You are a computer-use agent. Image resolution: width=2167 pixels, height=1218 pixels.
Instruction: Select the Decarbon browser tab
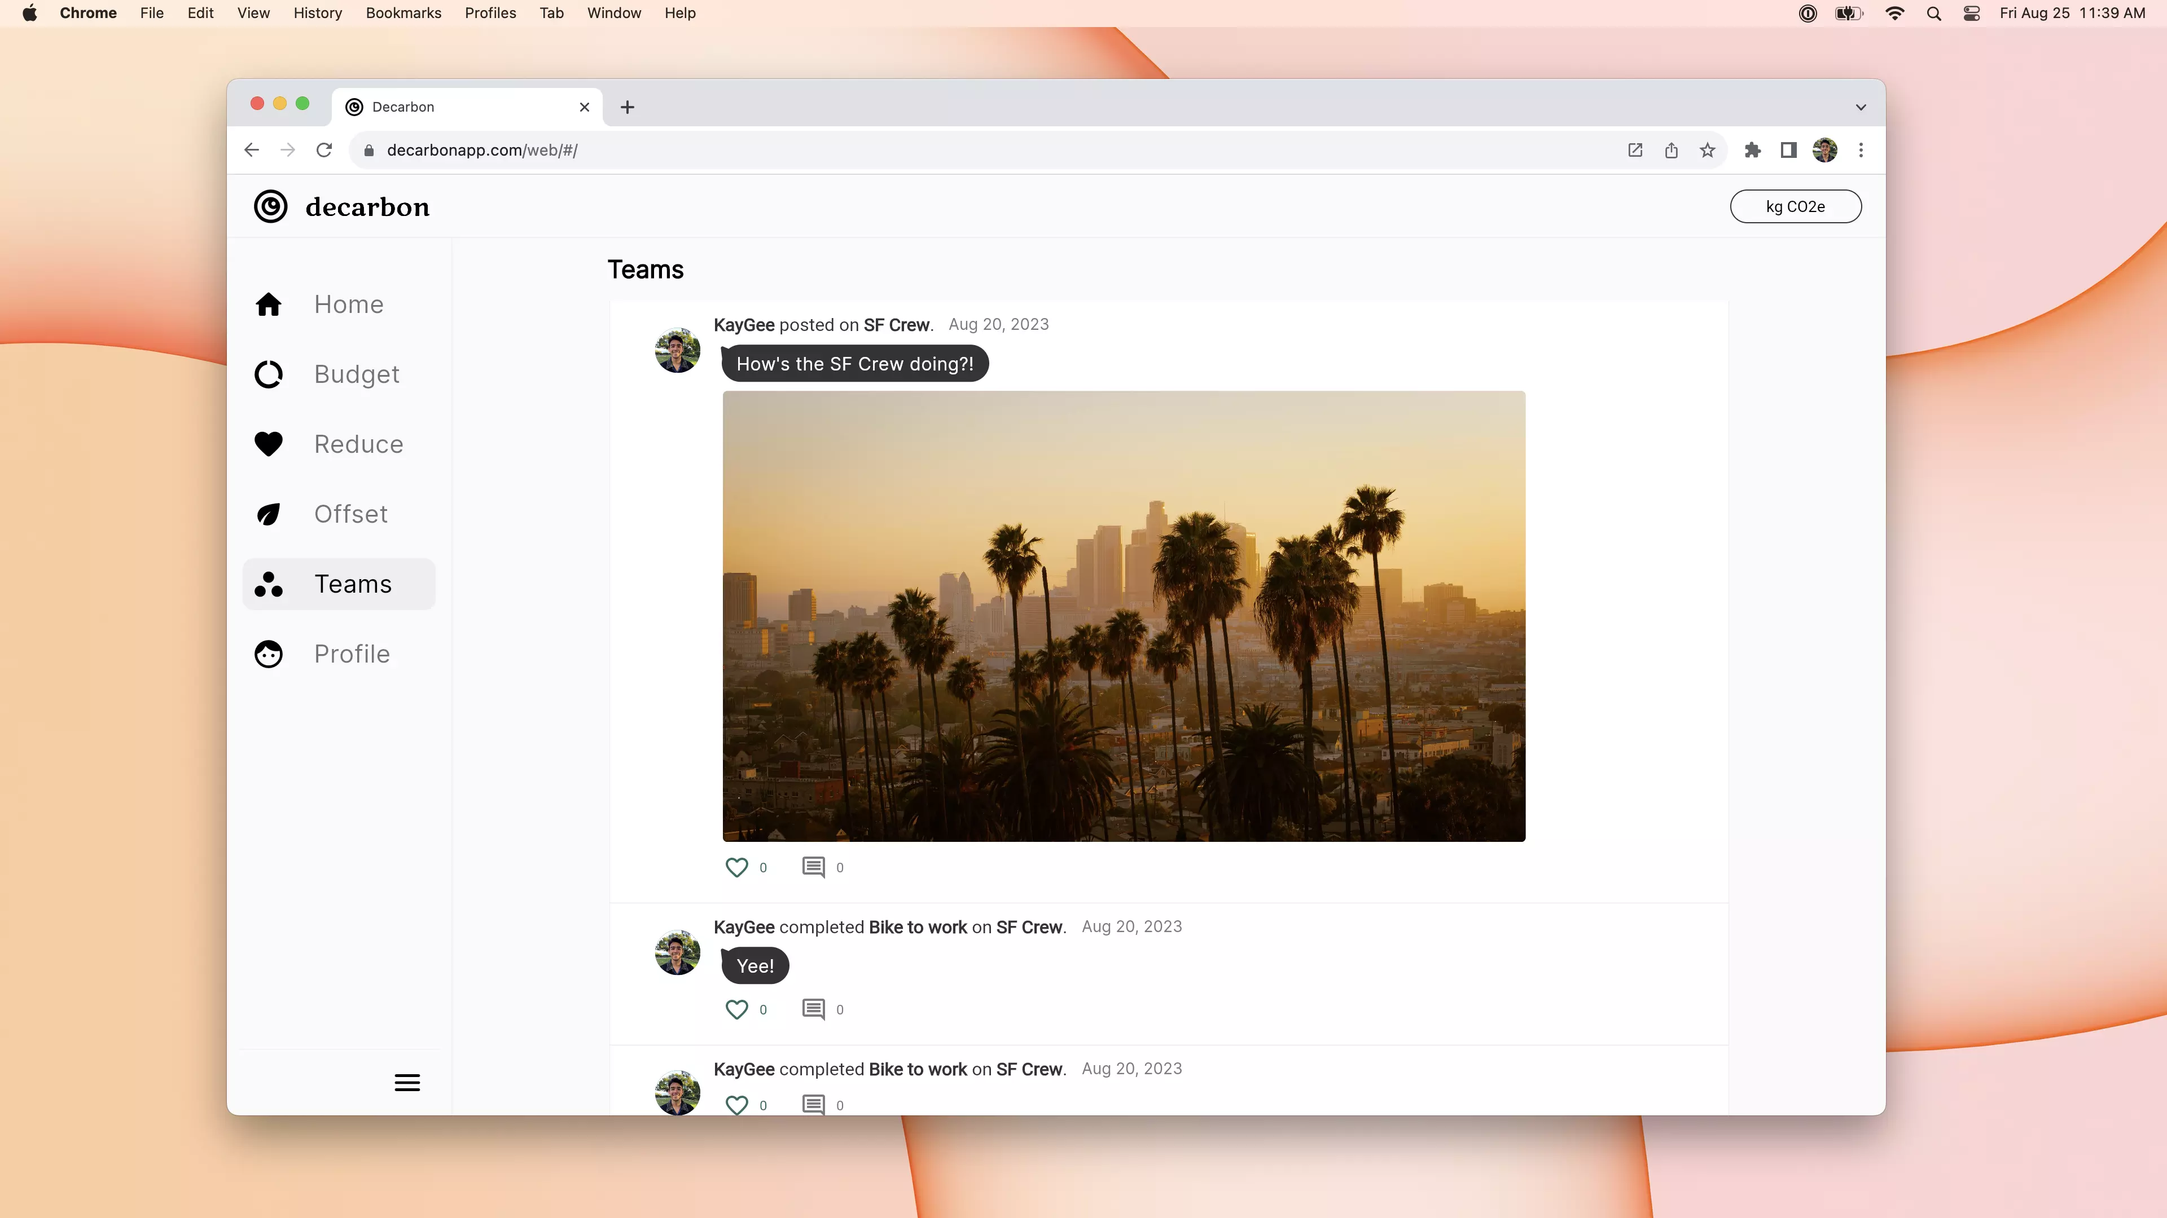pos(467,107)
